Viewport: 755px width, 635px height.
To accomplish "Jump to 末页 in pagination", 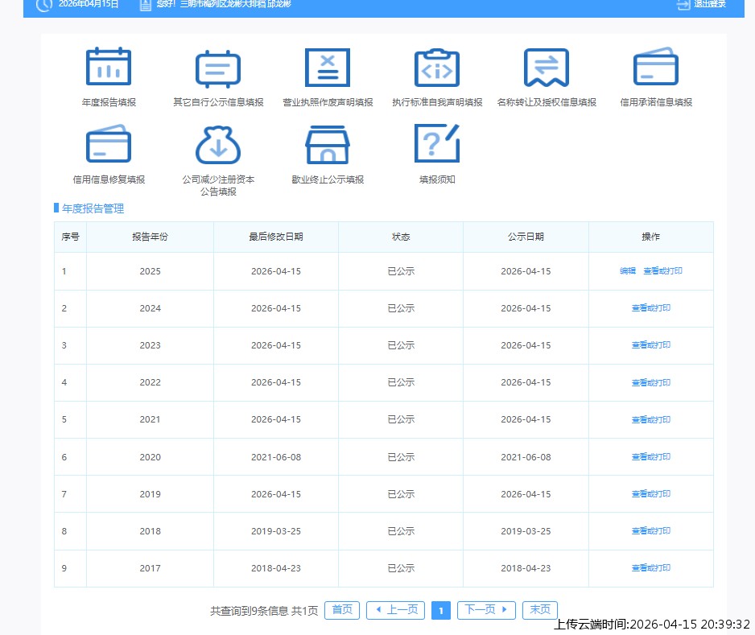I will [x=539, y=610].
